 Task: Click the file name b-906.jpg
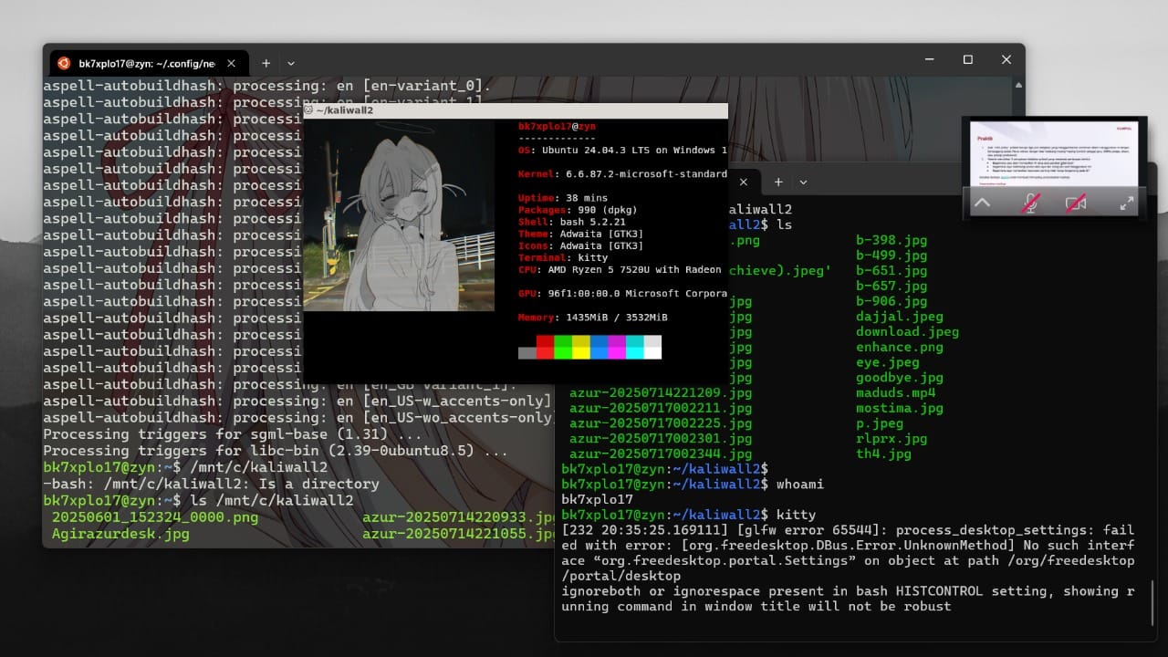(892, 301)
